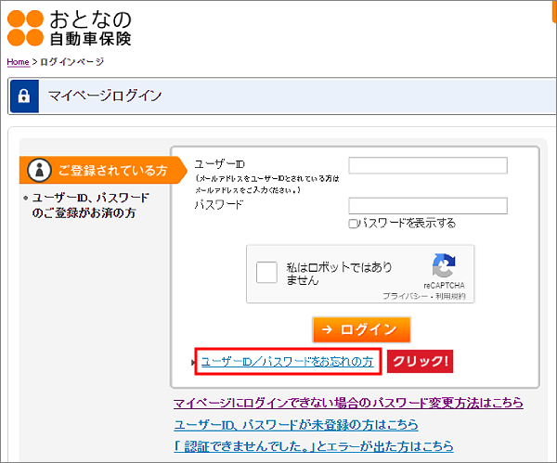The image size is (557, 463).
Task: Click the padlock icon beside マイページログイン
Action: (x=24, y=96)
